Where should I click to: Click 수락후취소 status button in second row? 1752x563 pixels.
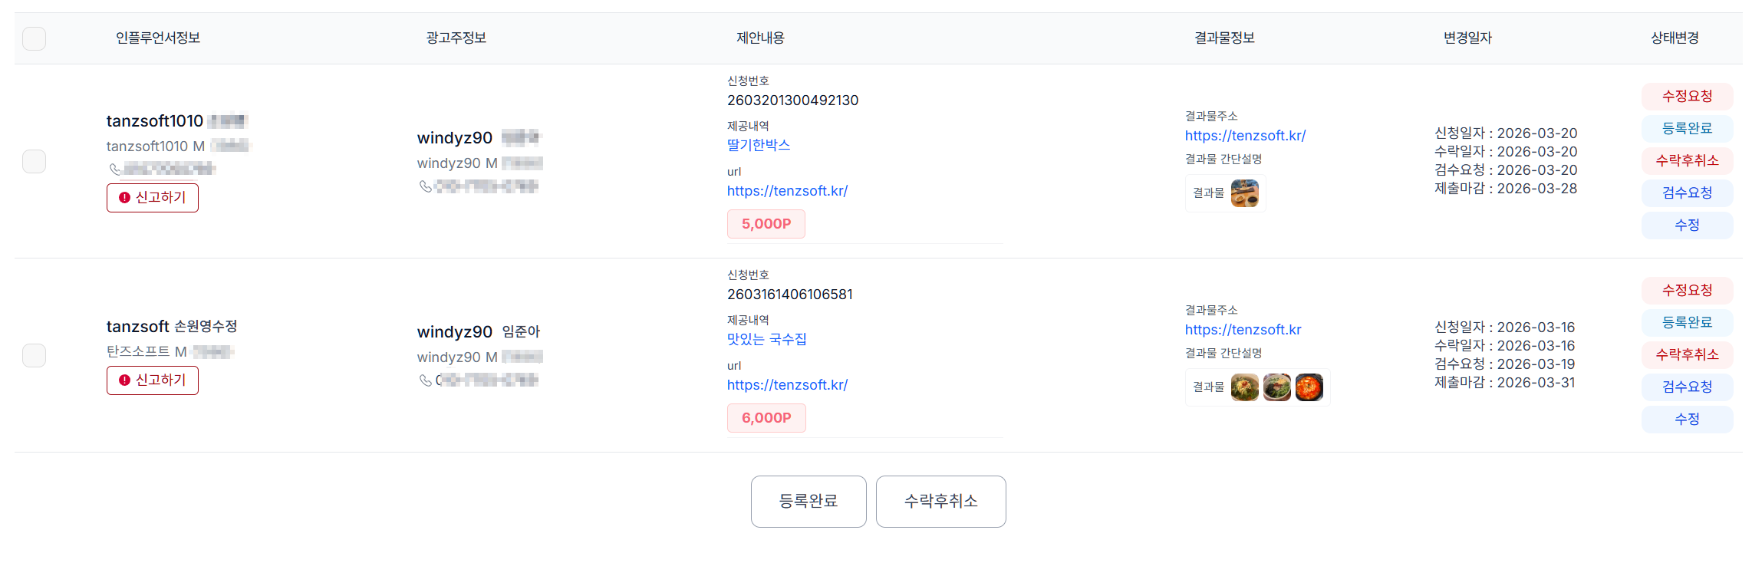coord(1687,354)
